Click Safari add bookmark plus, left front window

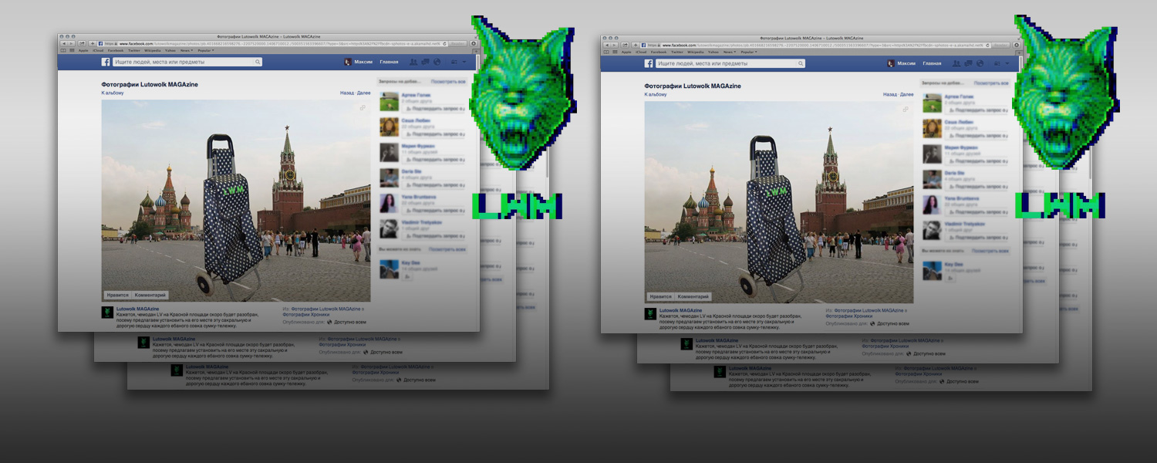pyautogui.click(x=93, y=44)
